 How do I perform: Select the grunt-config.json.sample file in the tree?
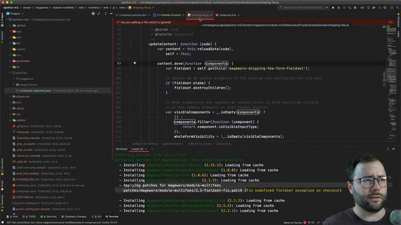click(x=33, y=209)
